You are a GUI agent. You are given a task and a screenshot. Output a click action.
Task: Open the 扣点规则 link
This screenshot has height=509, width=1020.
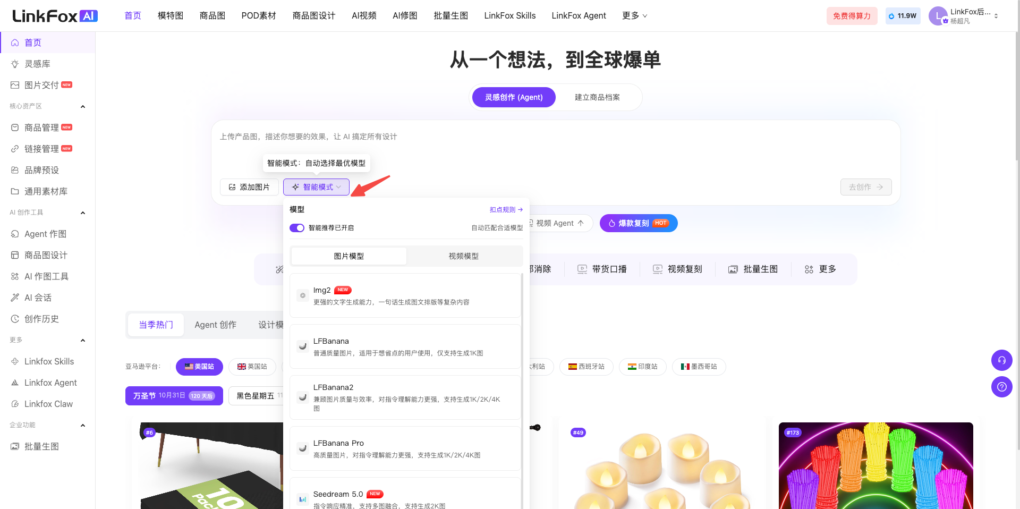[506, 210]
